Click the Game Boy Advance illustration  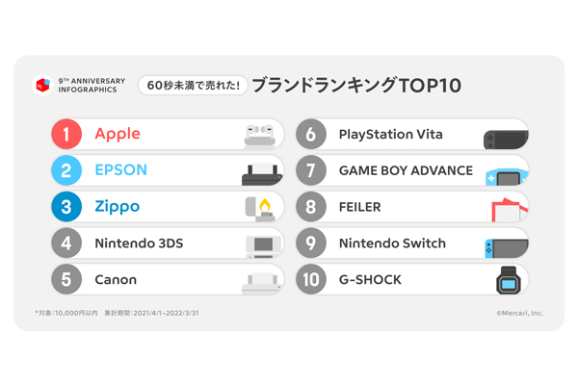(507, 174)
